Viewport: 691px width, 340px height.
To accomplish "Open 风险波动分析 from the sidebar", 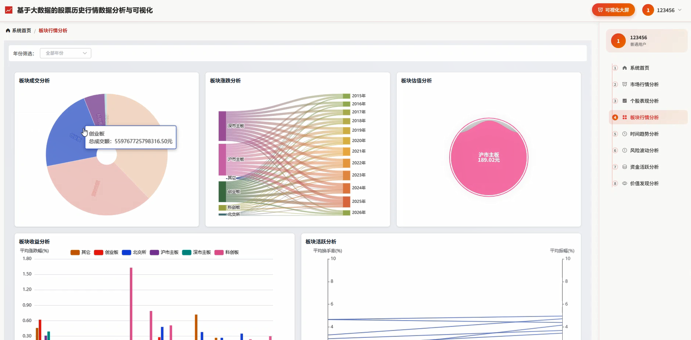I will 648,150.
